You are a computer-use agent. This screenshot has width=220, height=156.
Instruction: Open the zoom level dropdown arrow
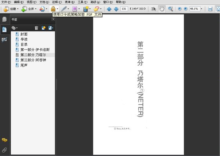[x=201, y=9]
